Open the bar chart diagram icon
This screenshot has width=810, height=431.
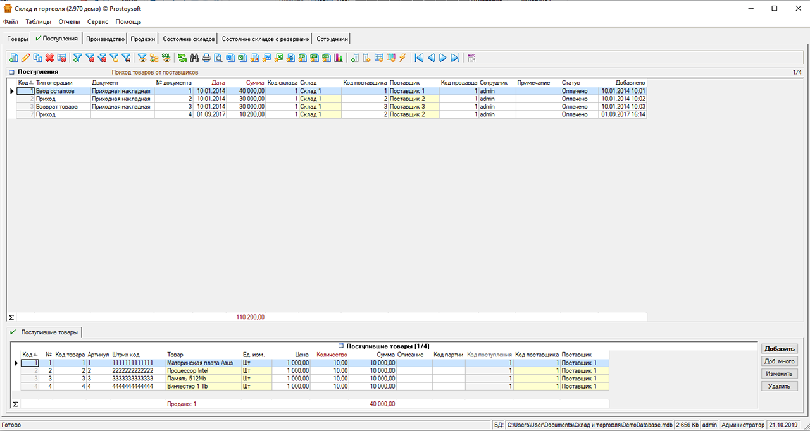[x=338, y=58]
